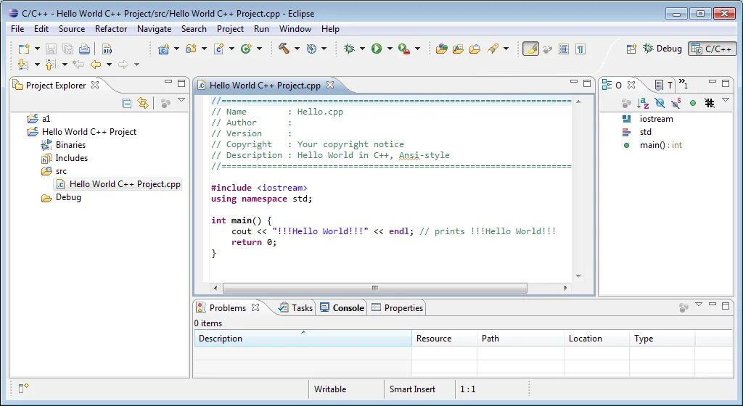Click the build target compass icon
This screenshot has height=406, width=743.
[311, 49]
